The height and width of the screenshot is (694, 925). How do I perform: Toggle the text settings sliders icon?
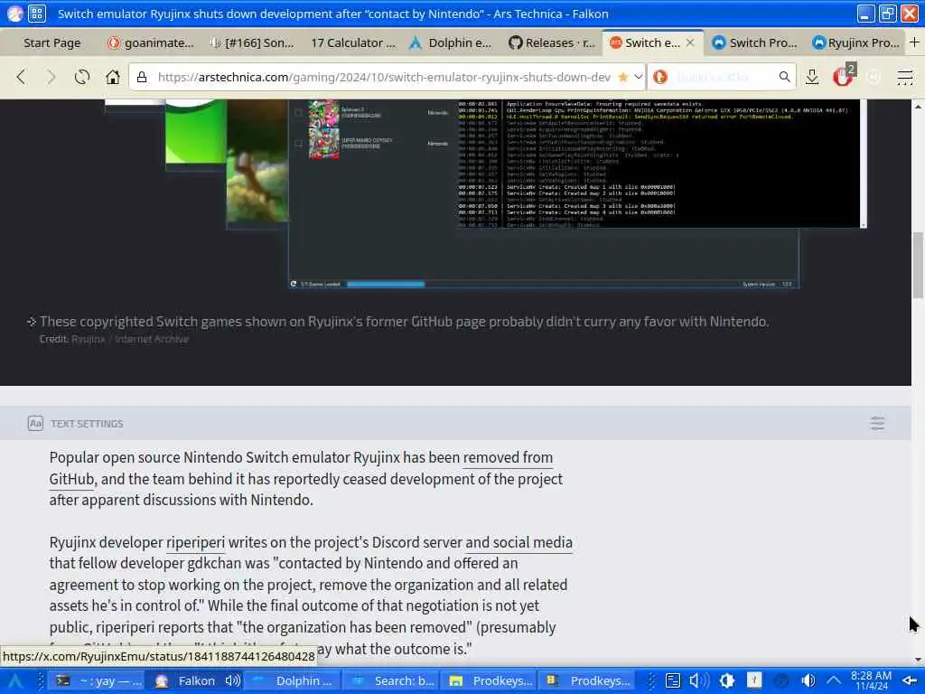(877, 423)
